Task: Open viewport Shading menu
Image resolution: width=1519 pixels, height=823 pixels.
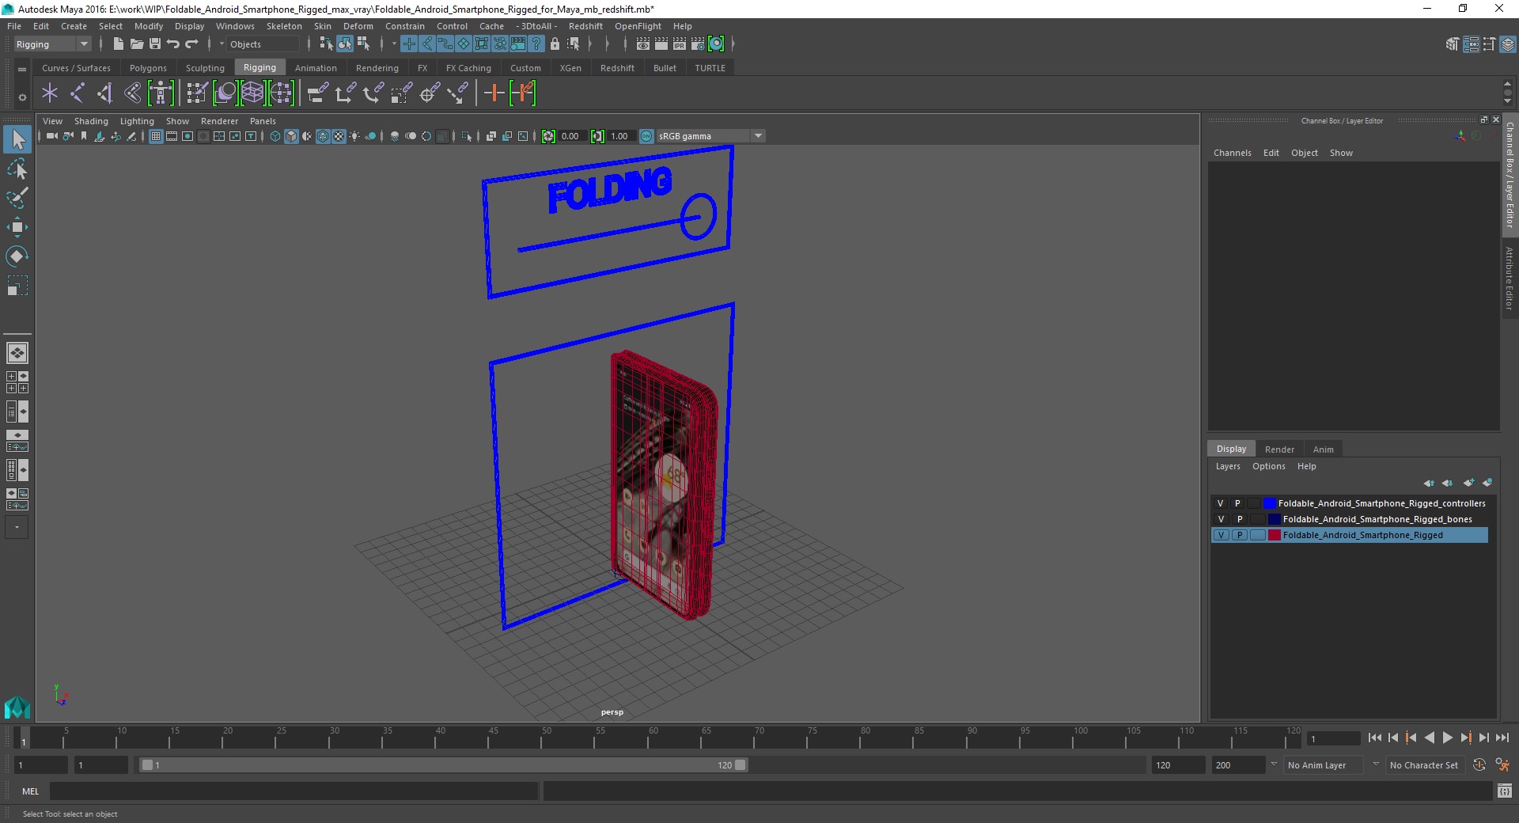Action: tap(91, 121)
